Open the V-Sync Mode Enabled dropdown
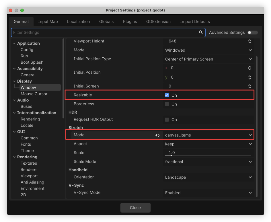This screenshot has height=222, width=271. click(208, 193)
